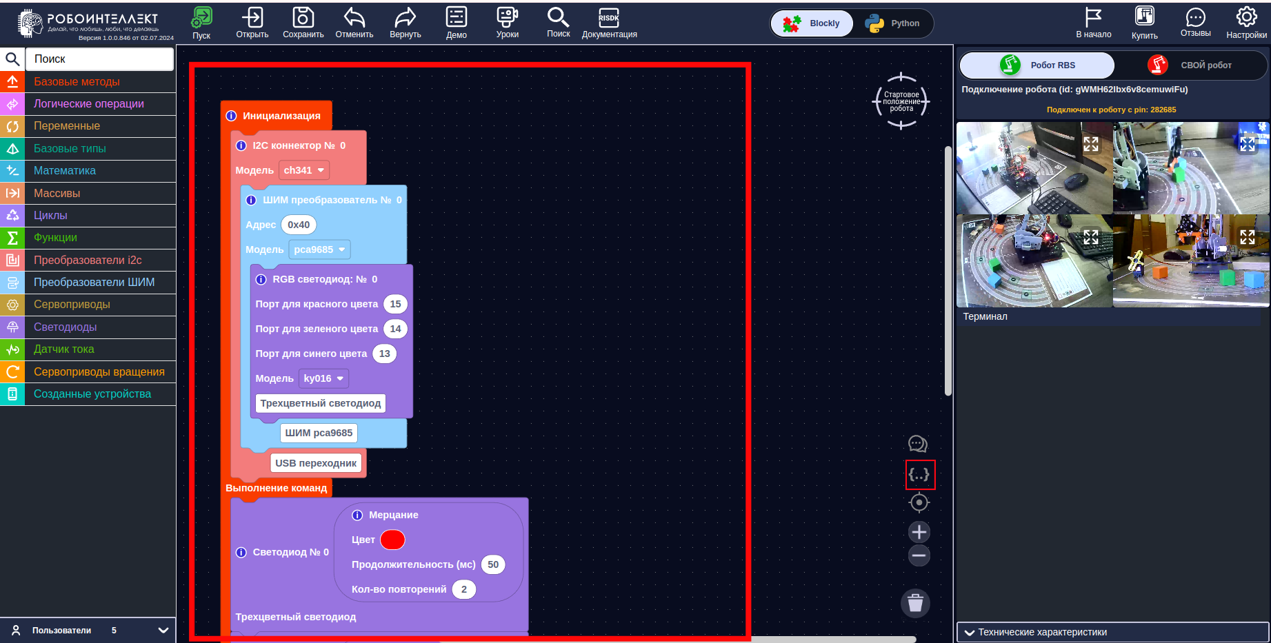Click the Поиск magnifier in toolbar
The height and width of the screenshot is (643, 1271).
[558, 17]
